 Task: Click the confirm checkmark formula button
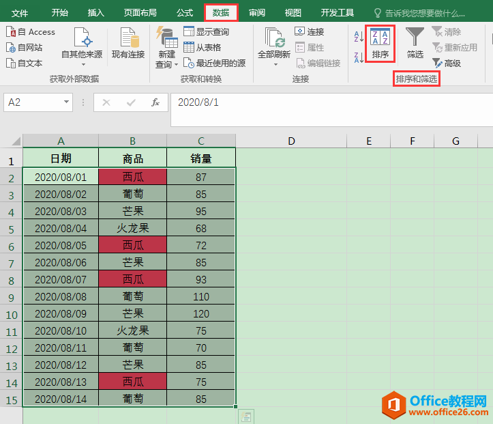pos(131,102)
